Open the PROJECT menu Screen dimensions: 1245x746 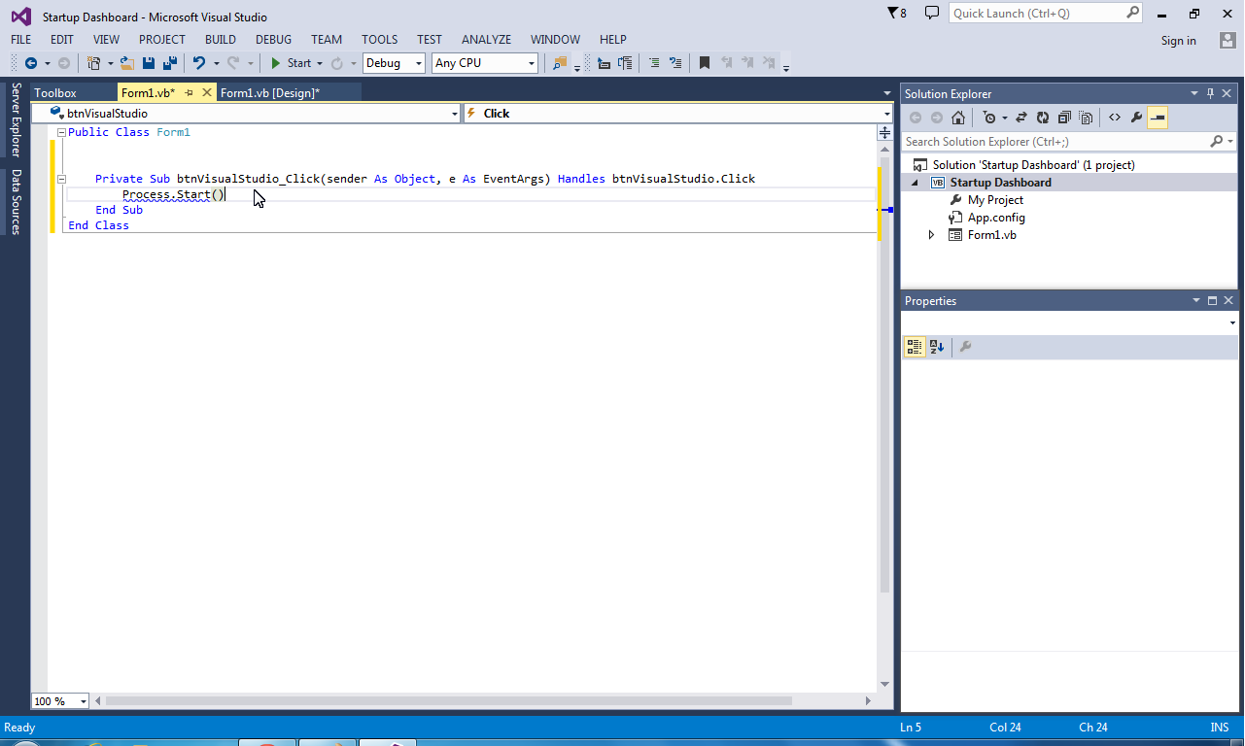pos(162,40)
